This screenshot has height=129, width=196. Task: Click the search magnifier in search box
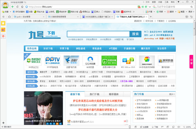pyautogui.click(x=192, y=7)
